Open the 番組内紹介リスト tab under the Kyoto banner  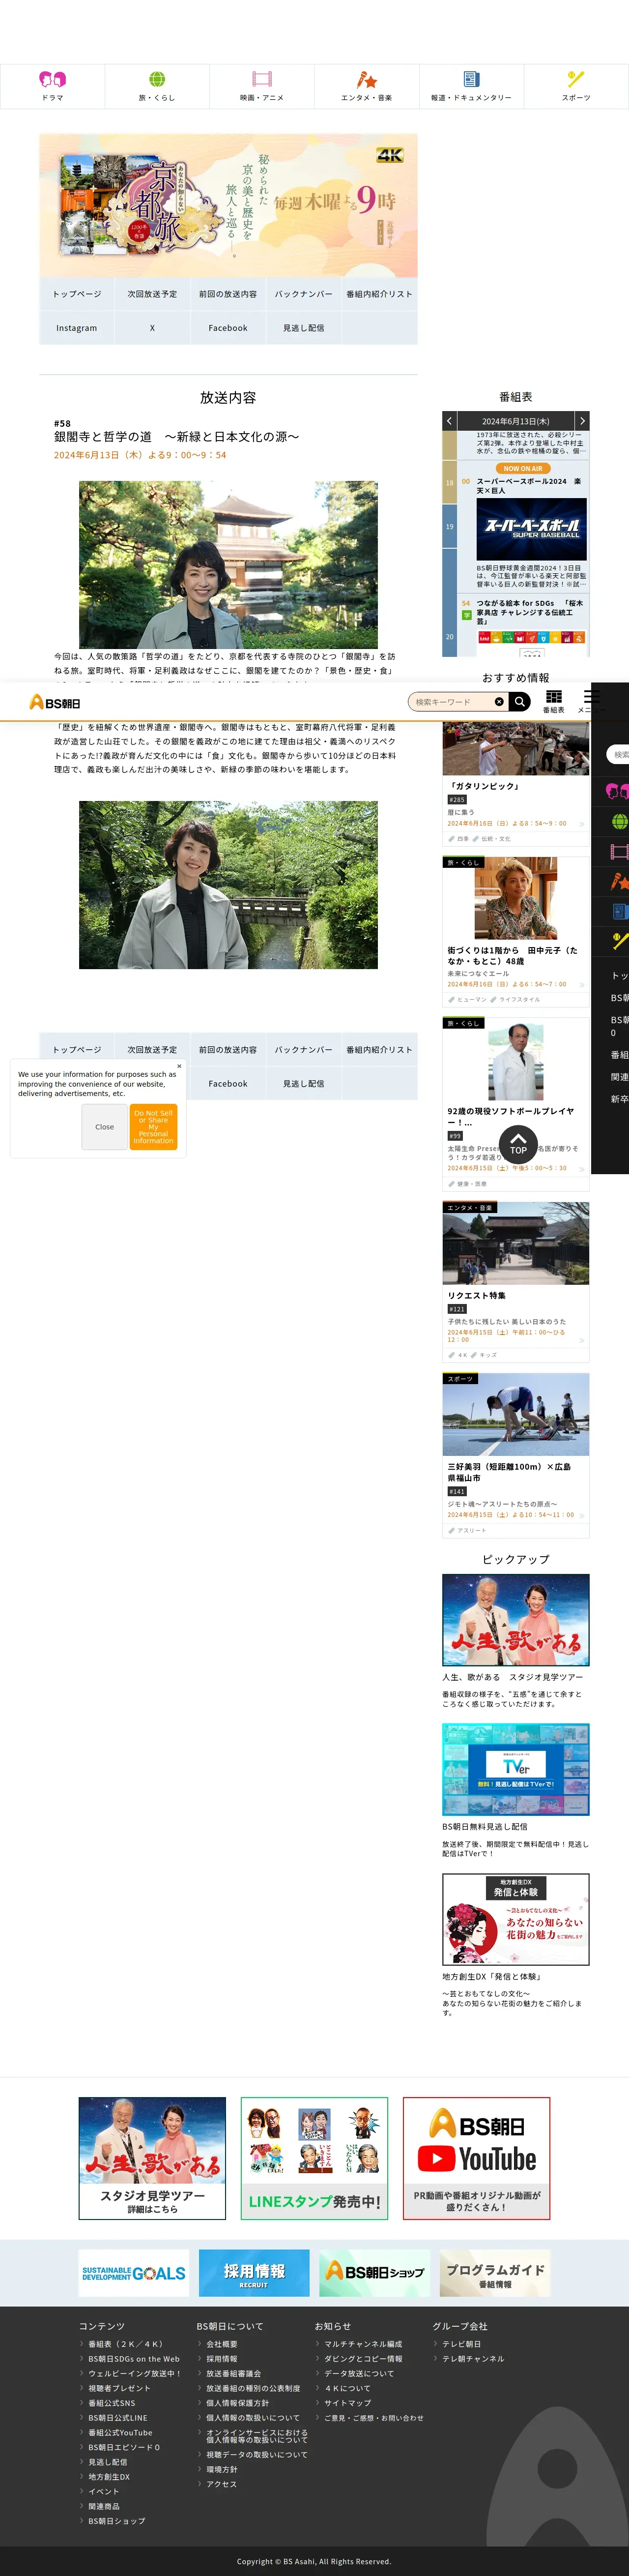pyautogui.click(x=379, y=294)
